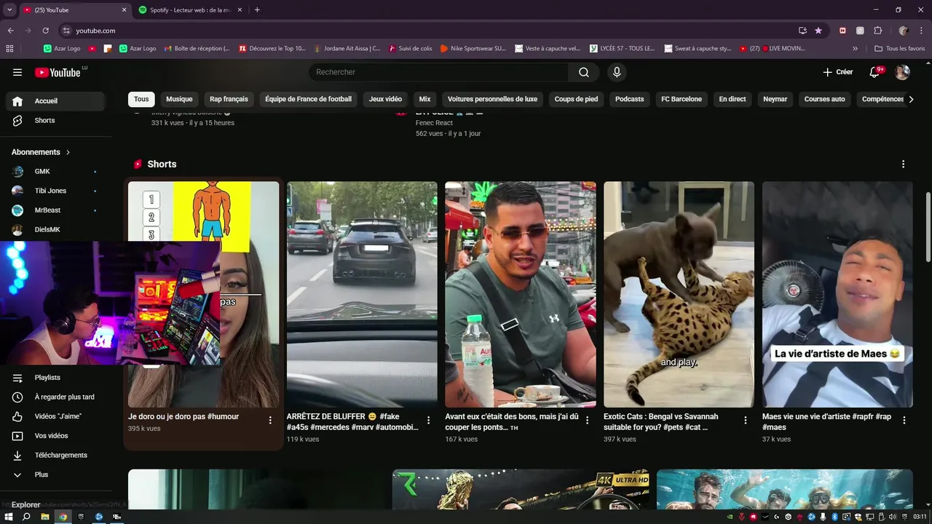Select the Équipe de France de football chip
Viewport: 932px width, 524px height.
point(308,99)
